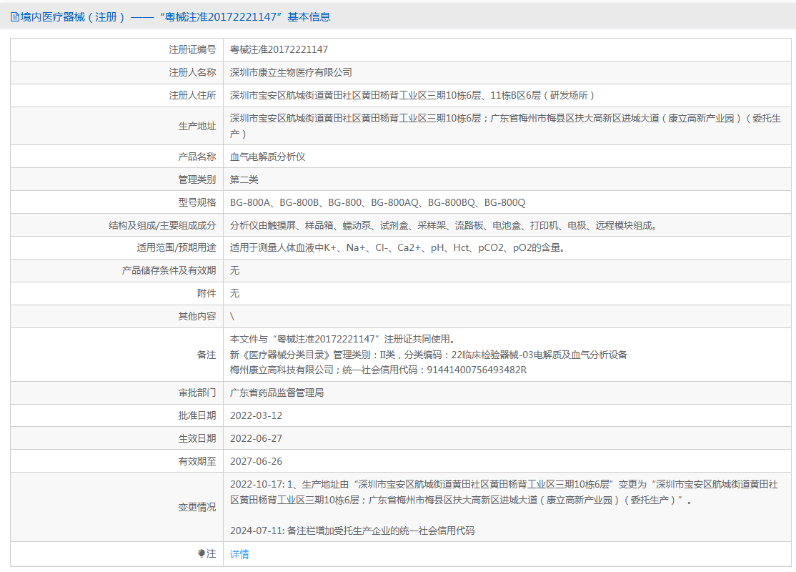Click the 批准日期 label
Screen dimensions: 796x572
coord(197,416)
